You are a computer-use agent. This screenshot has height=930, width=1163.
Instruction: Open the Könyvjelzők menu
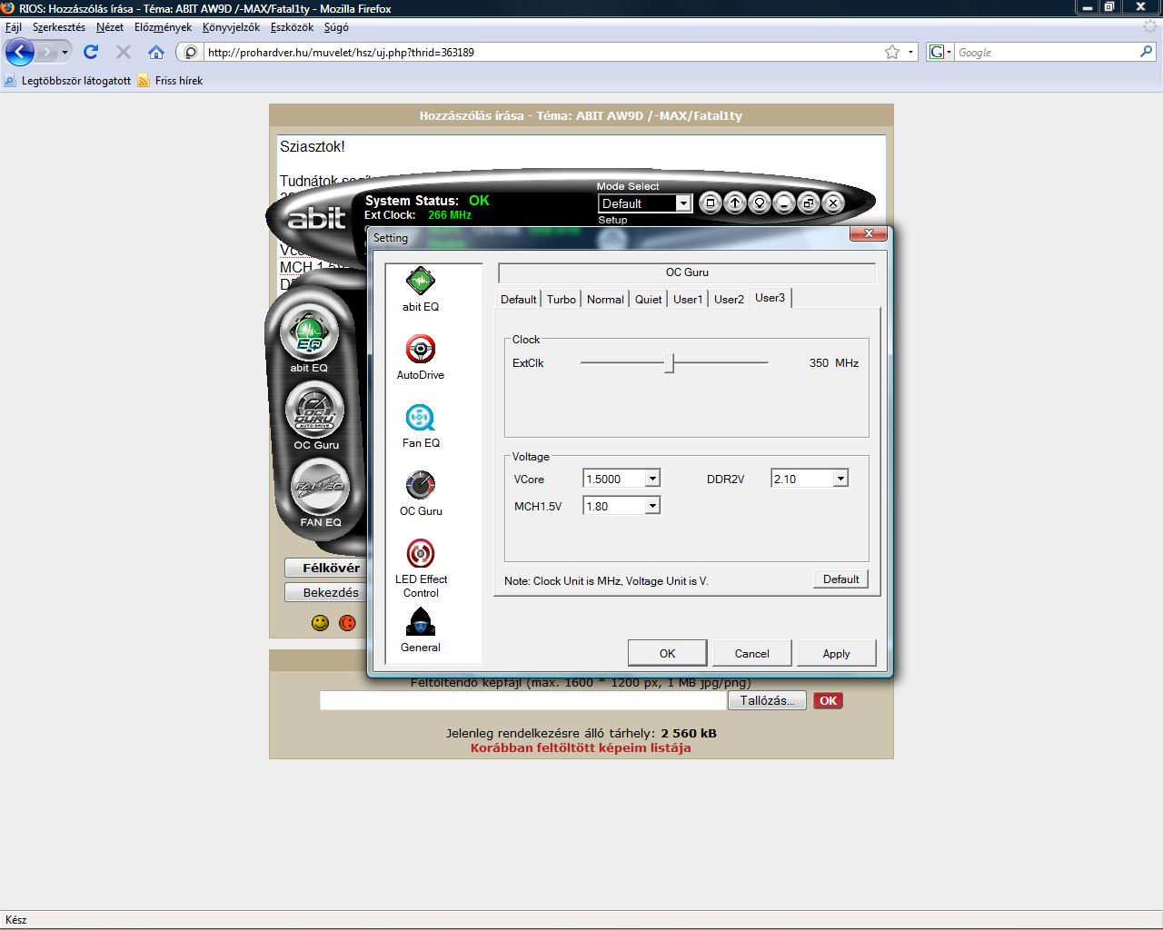(x=231, y=27)
